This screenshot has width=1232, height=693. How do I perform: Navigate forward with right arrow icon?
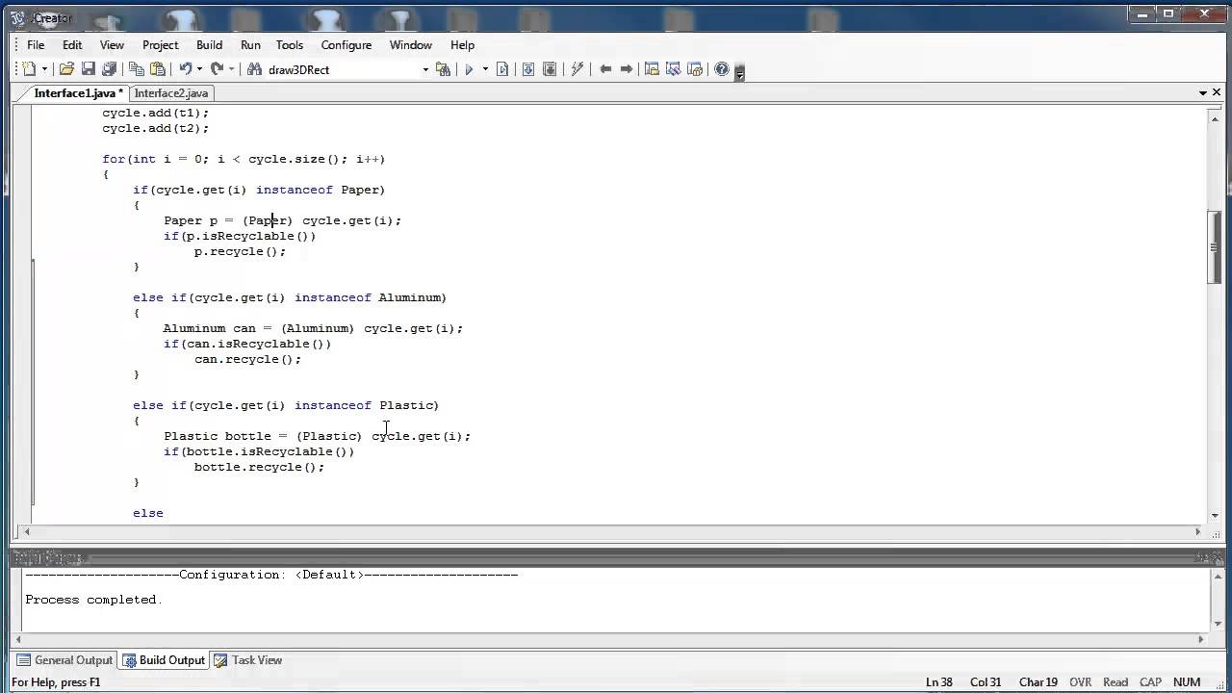627,69
